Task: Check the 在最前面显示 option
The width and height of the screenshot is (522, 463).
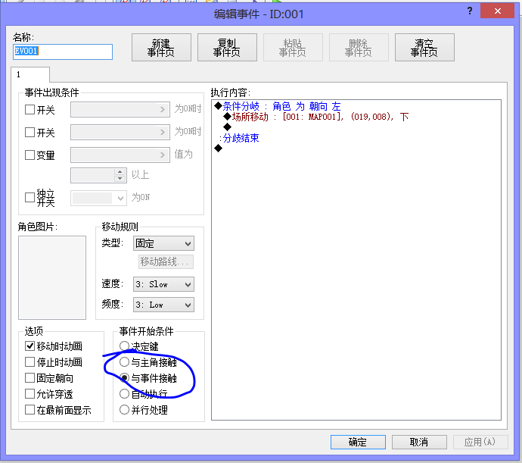Action: coord(30,410)
